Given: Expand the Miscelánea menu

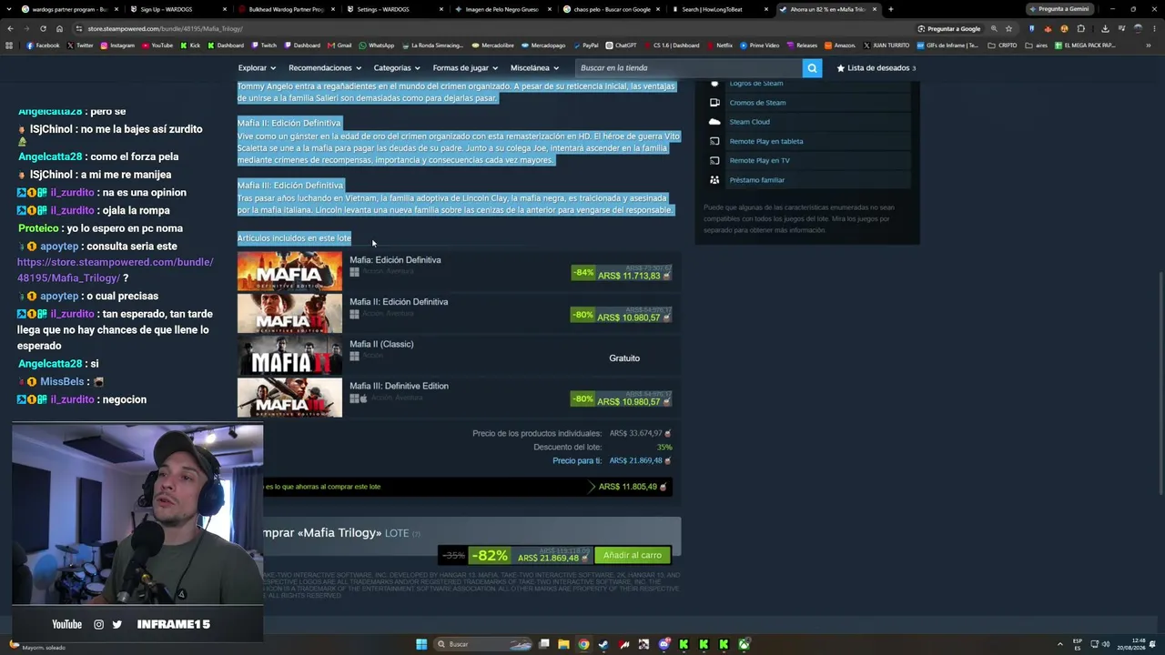Looking at the screenshot, I should (x=534, y=67).
